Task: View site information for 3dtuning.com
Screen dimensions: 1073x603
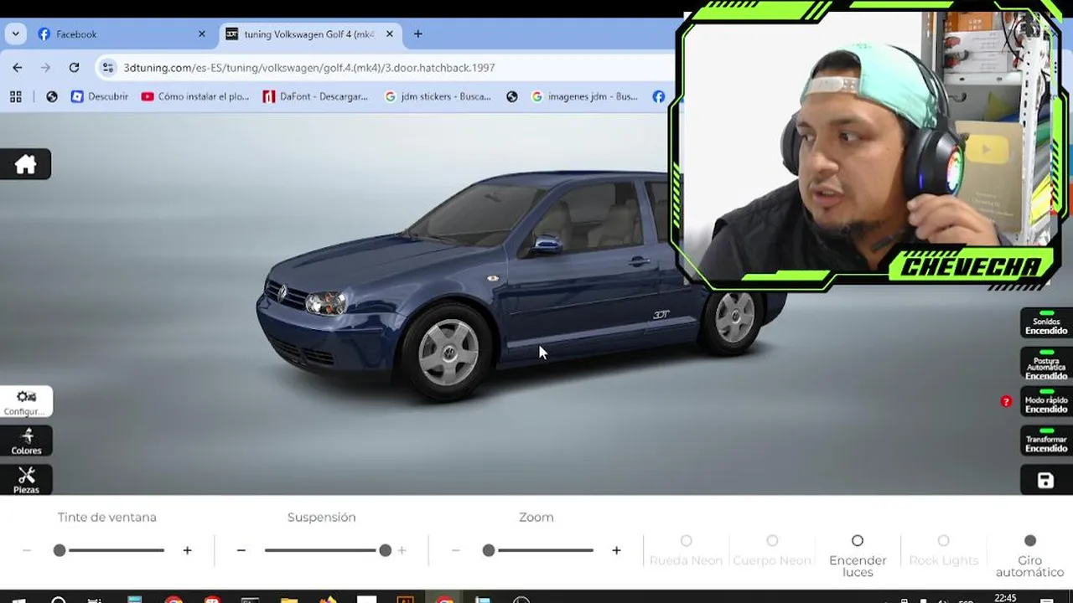Action: pos(107,67)
